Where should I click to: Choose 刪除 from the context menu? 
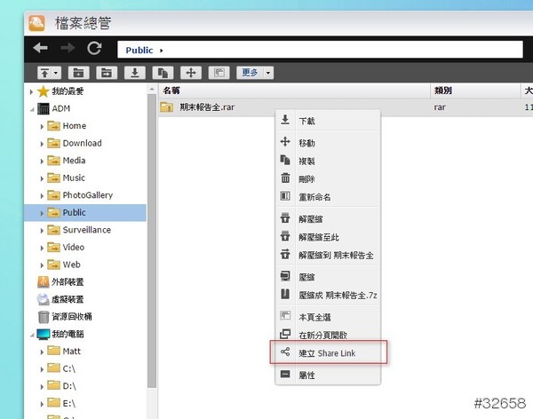pyautogui.click(x=328, y=178)
